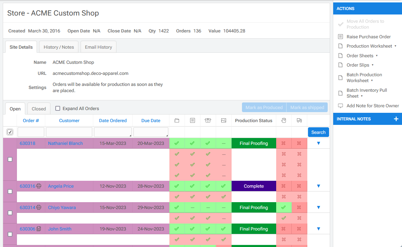Click the Order Slips page icon
The width and height of the screenshot is (402, 247).
[340, 65]
